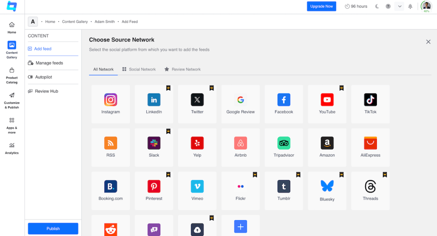Click the Upgrade Now button

coord(321,6)
